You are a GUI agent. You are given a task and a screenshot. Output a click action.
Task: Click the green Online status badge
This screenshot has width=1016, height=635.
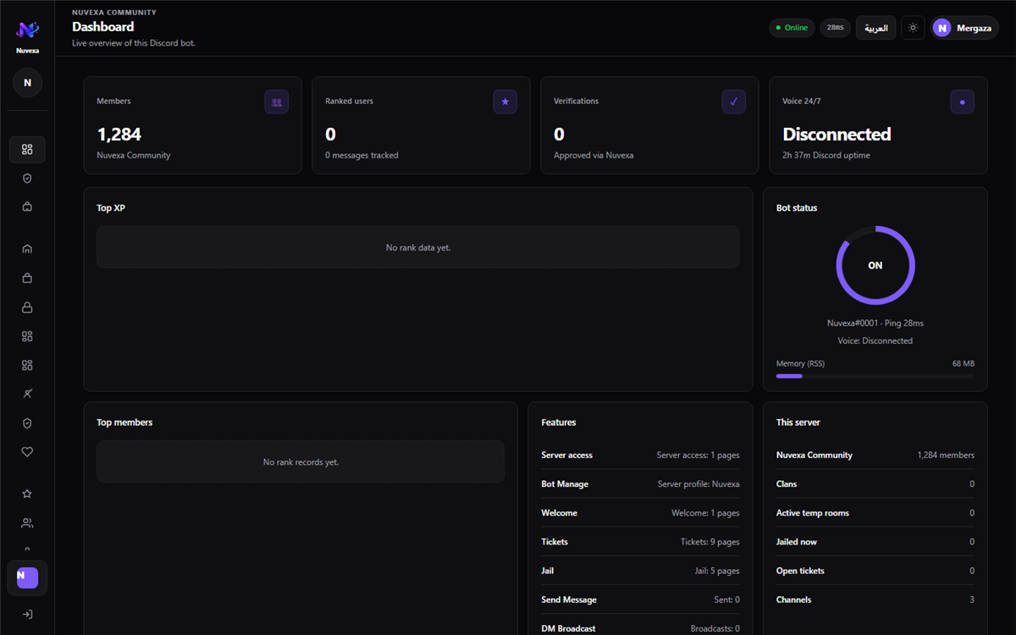[x=792, y=28]
